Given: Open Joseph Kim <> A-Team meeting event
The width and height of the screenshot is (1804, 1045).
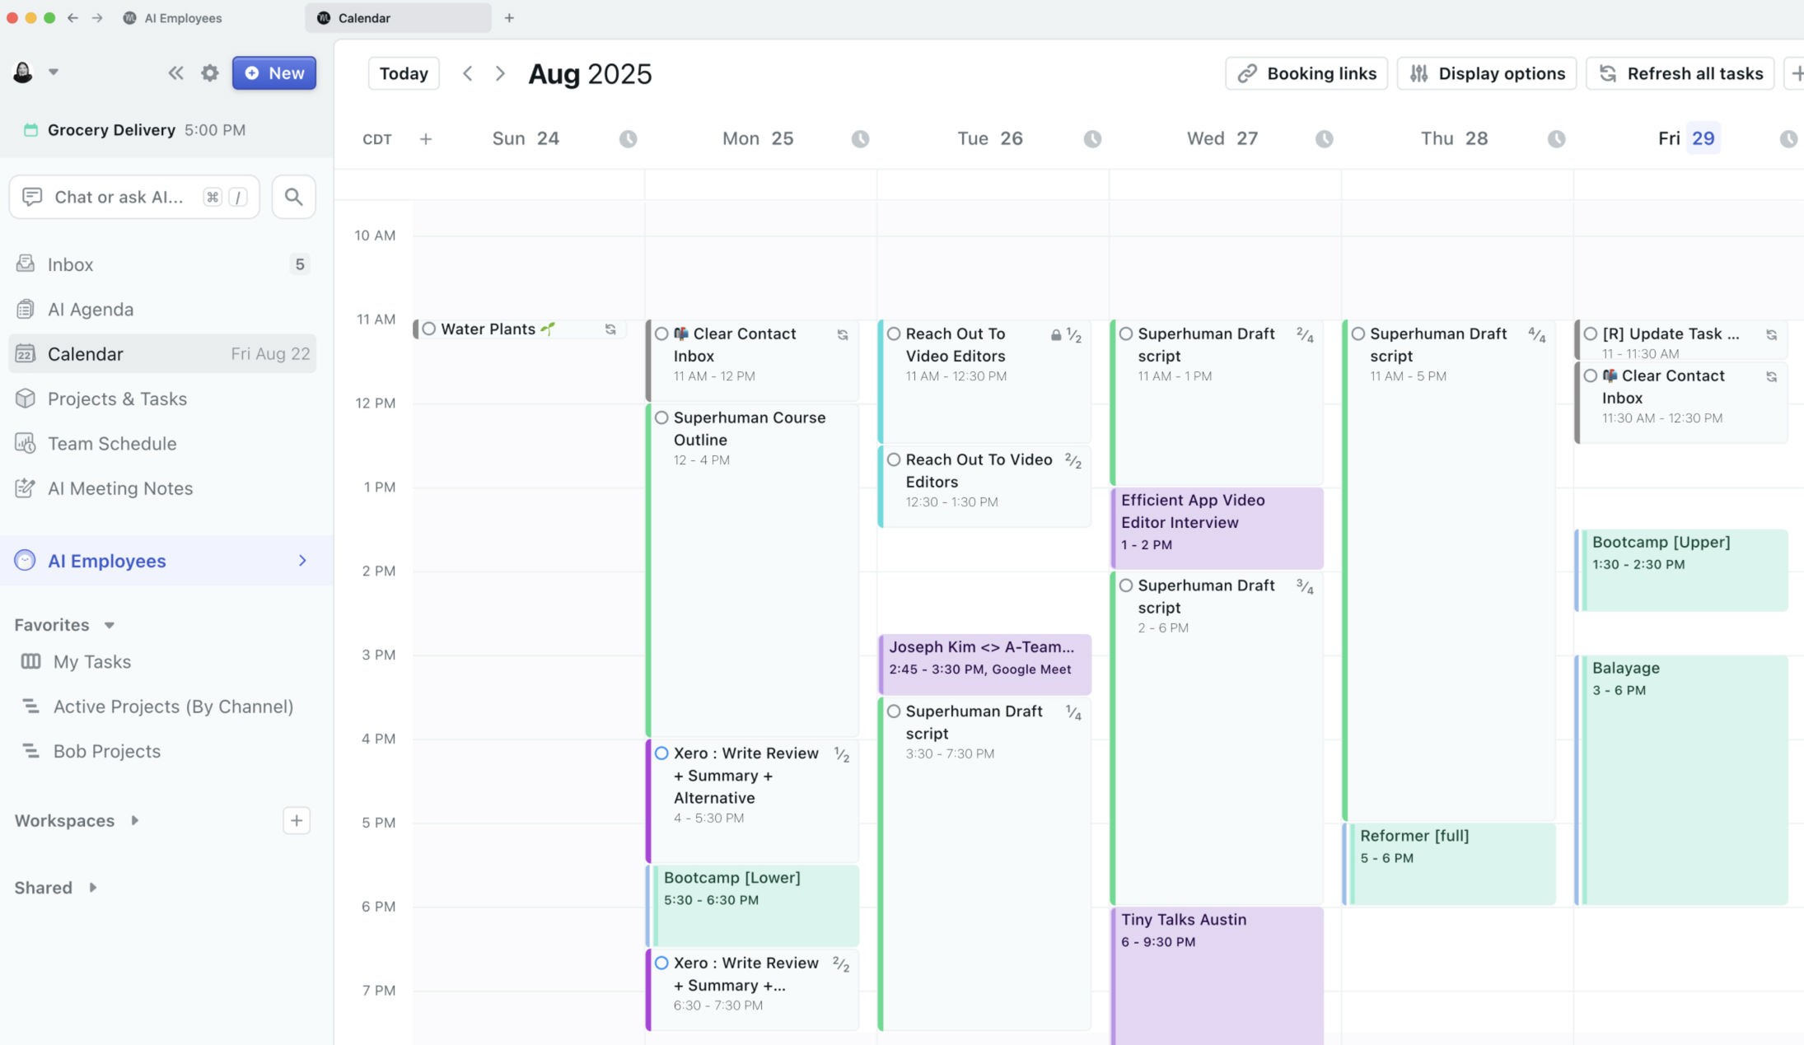Looking at the screenshot, I should point(984,664).
